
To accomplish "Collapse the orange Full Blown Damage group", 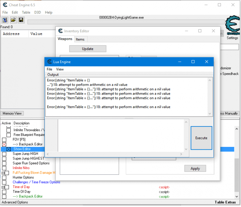I will pyautogui.click(x=3, y=173).
